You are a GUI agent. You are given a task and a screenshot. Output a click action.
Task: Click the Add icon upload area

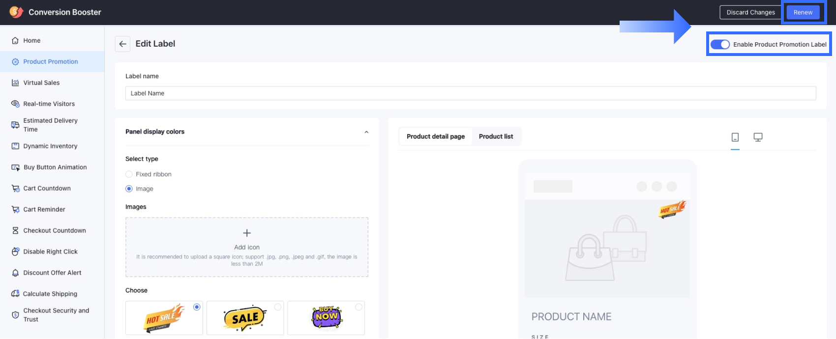(247, 247)
